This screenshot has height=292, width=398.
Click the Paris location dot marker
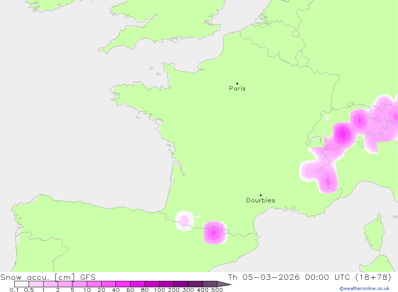tap(237, 83)
